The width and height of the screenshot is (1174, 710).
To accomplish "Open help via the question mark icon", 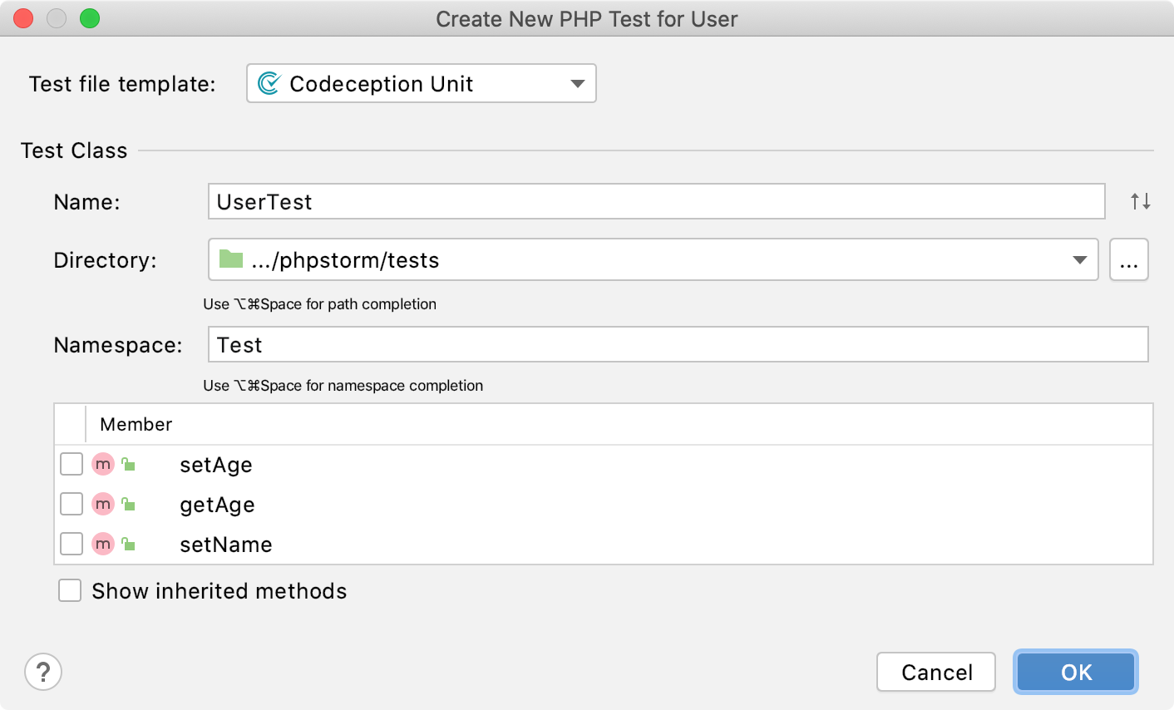I will coord(43,672).
